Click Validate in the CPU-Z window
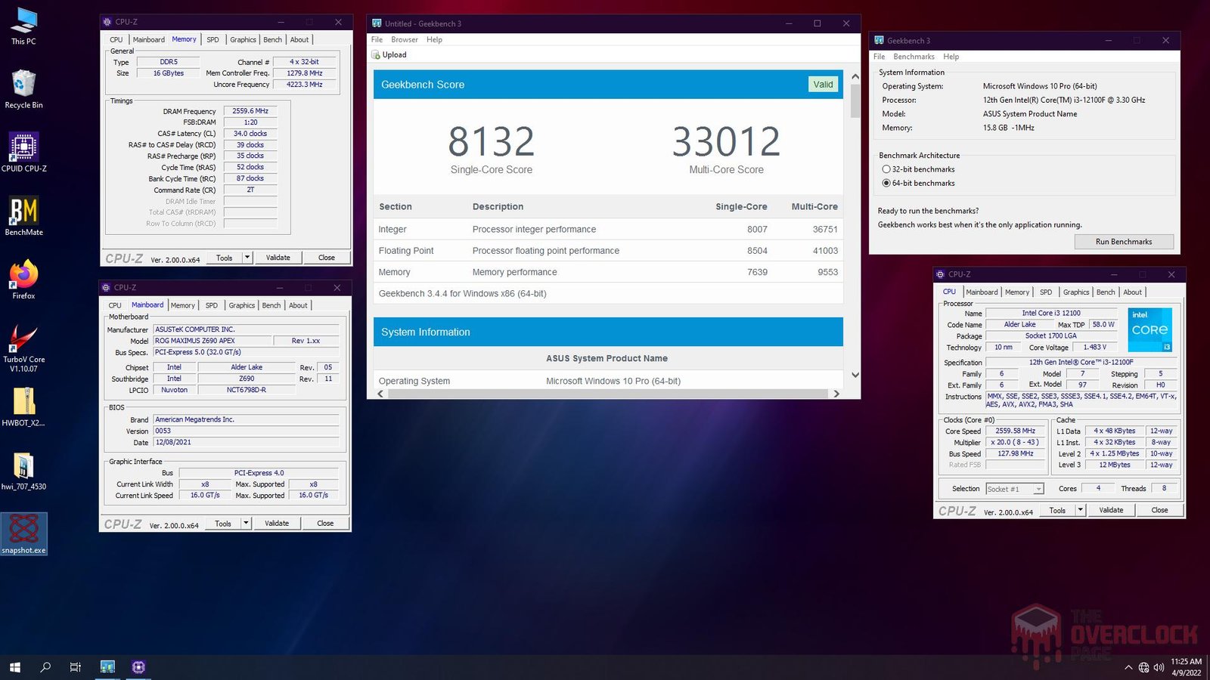The image size is (1210, 680). (x=1111, y=510)
